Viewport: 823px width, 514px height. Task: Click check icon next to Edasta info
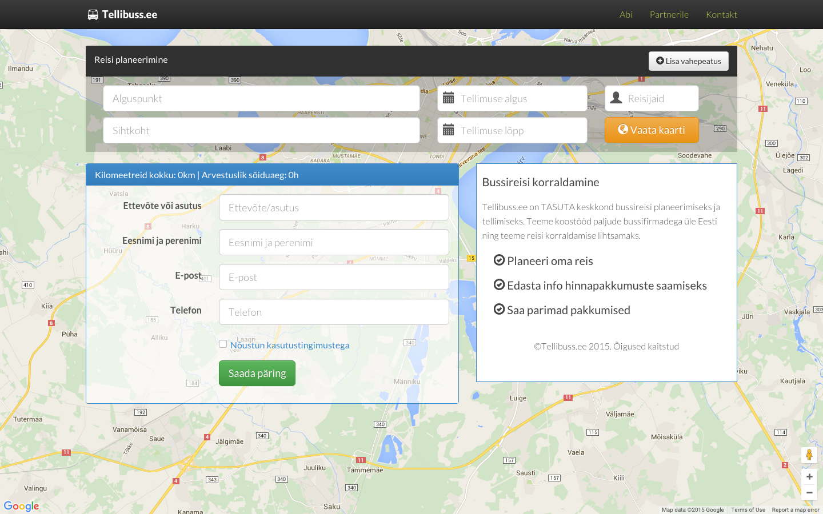tap(499, 284)
